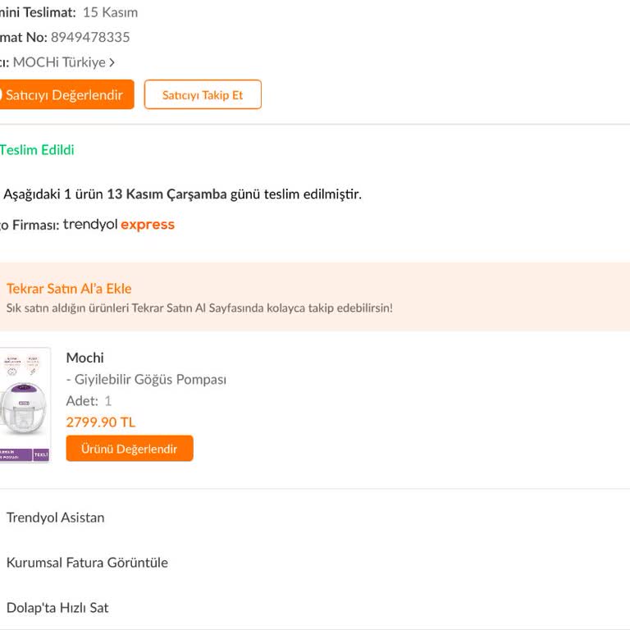Click the 13 Kasım Çarşamba delivery message

tap(182, 194)
